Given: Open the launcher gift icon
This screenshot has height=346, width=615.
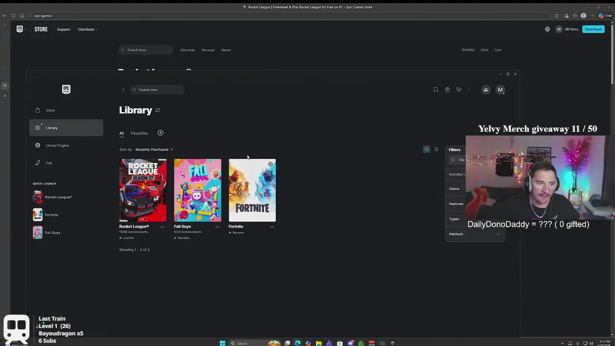Looking at the screenshot, I should 447,90.
